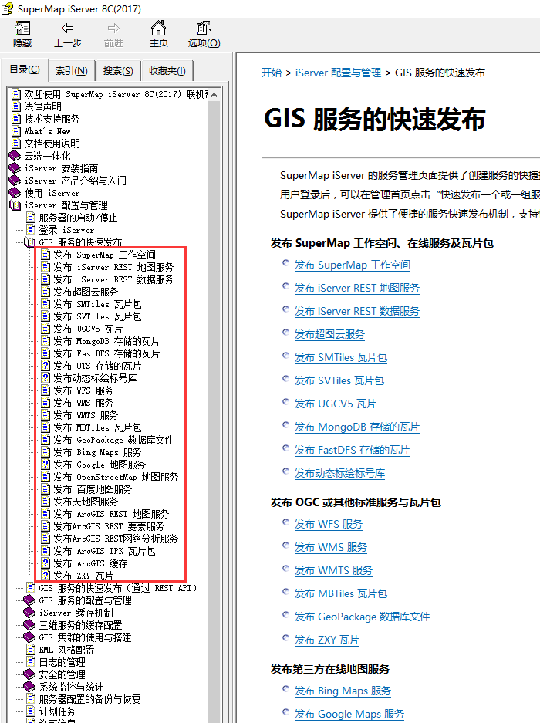
Task: Open link 发布 Bing Maps 服务 in content
Action: 343,691
